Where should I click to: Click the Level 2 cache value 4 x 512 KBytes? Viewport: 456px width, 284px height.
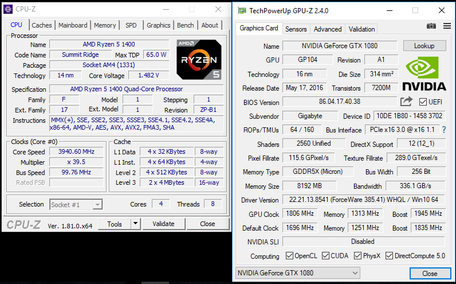click(x=167, y=172)
